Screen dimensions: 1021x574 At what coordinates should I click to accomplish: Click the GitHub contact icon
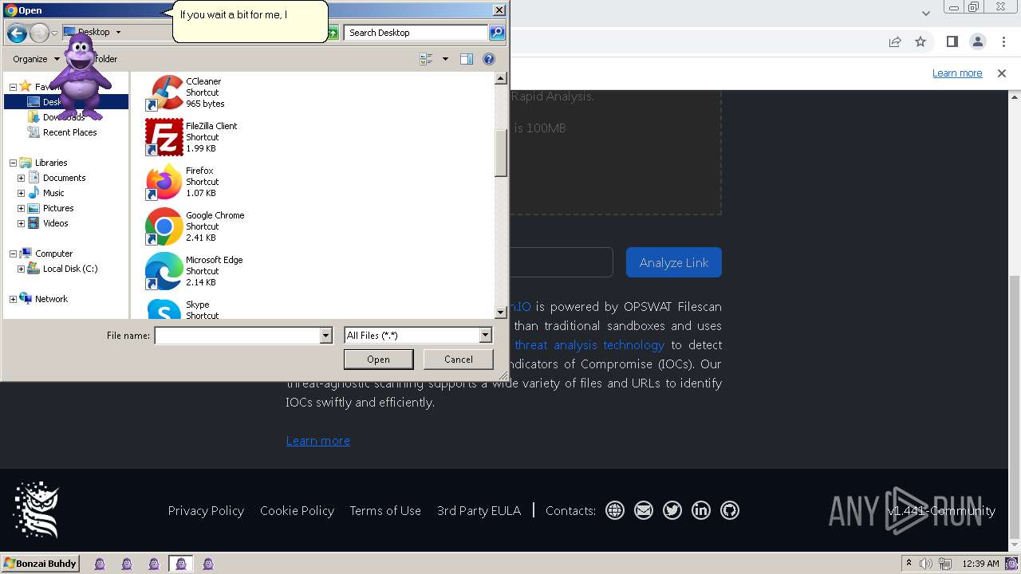pos(730,510)
